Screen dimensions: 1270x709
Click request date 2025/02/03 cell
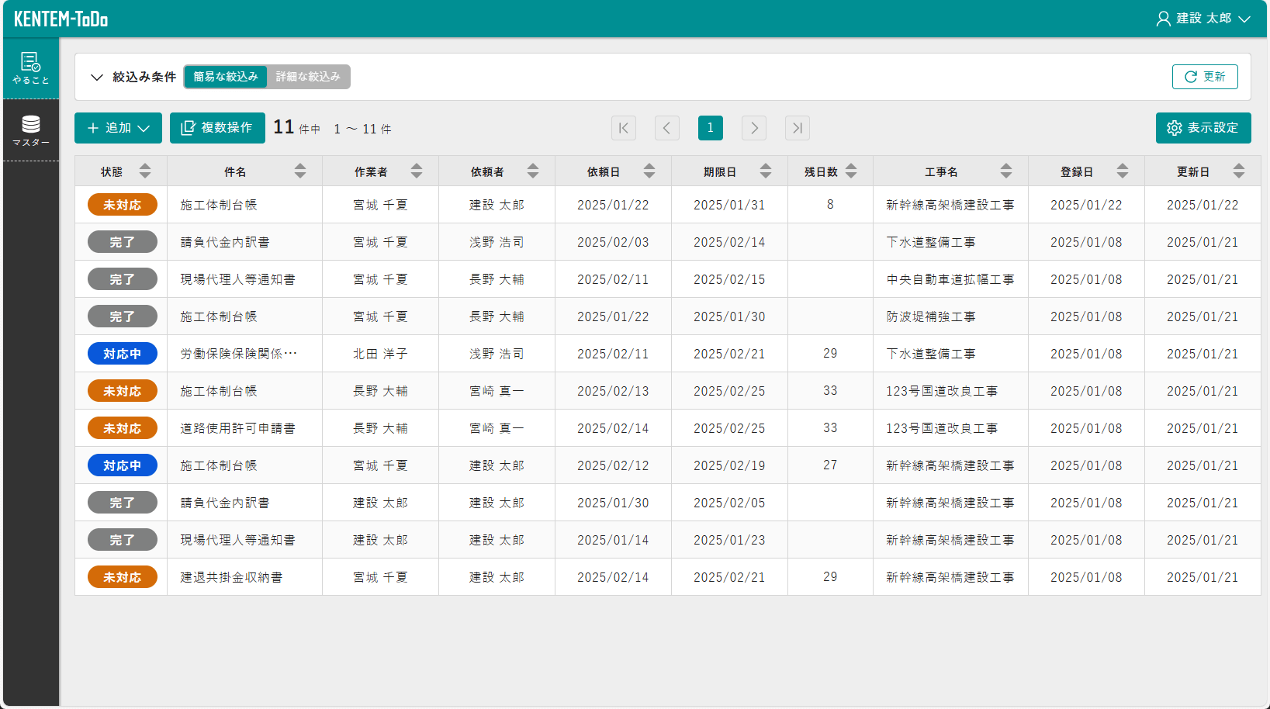point(613,242)
